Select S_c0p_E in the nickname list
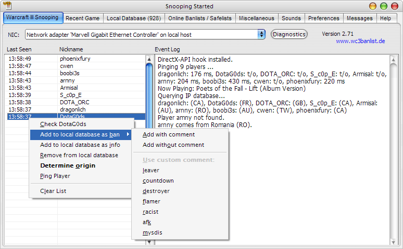403x249 pixels. click(71, 95)
